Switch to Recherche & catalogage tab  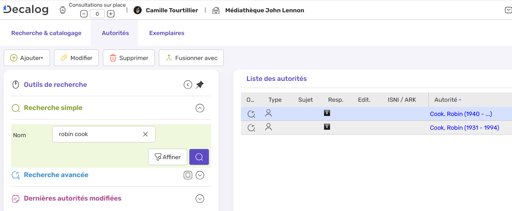click(46, 33)
